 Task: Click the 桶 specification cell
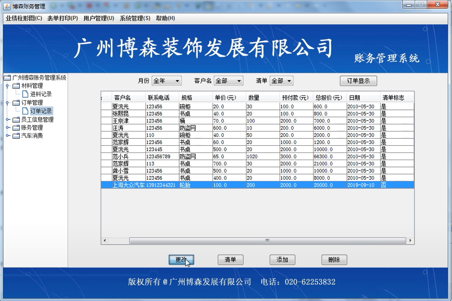pos(196,121)
